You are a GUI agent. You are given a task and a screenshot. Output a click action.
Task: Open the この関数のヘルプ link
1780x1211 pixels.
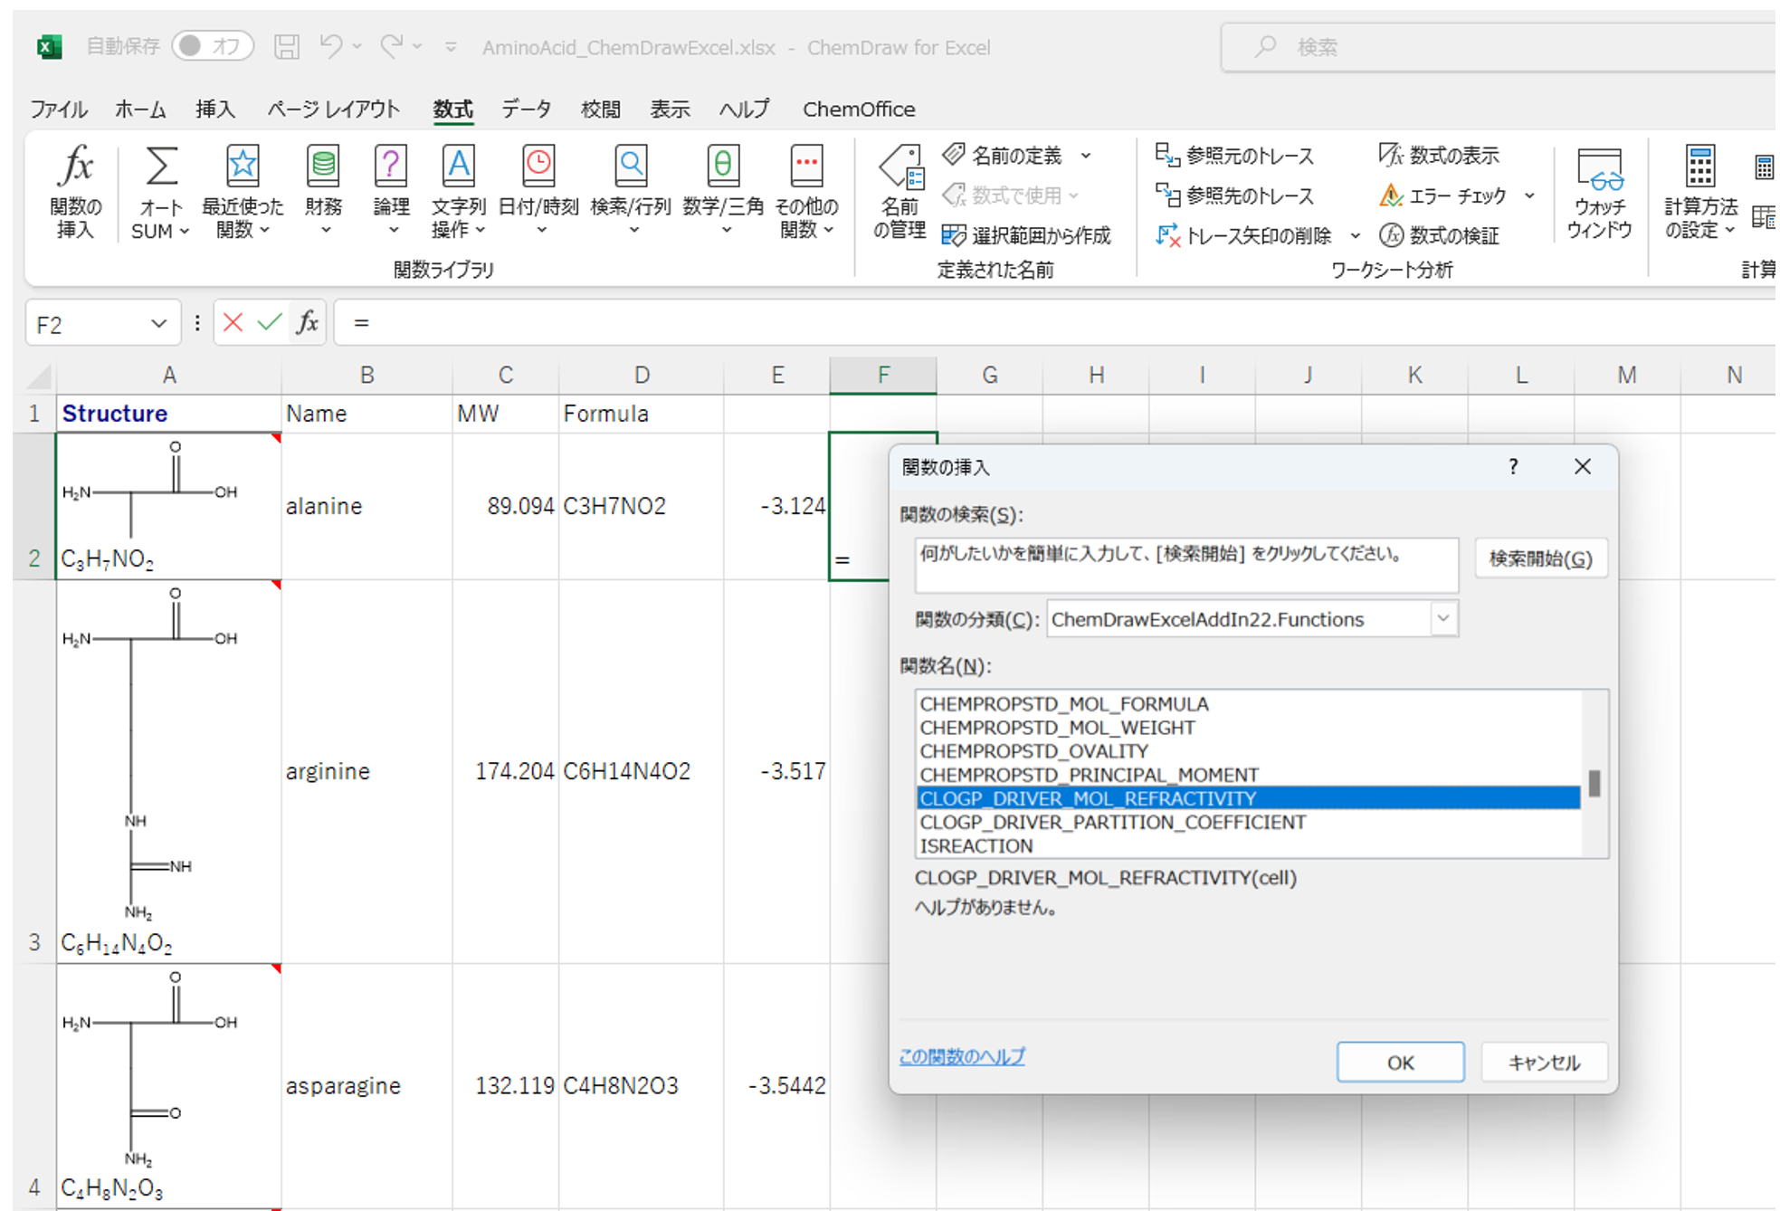[962, 1056]
